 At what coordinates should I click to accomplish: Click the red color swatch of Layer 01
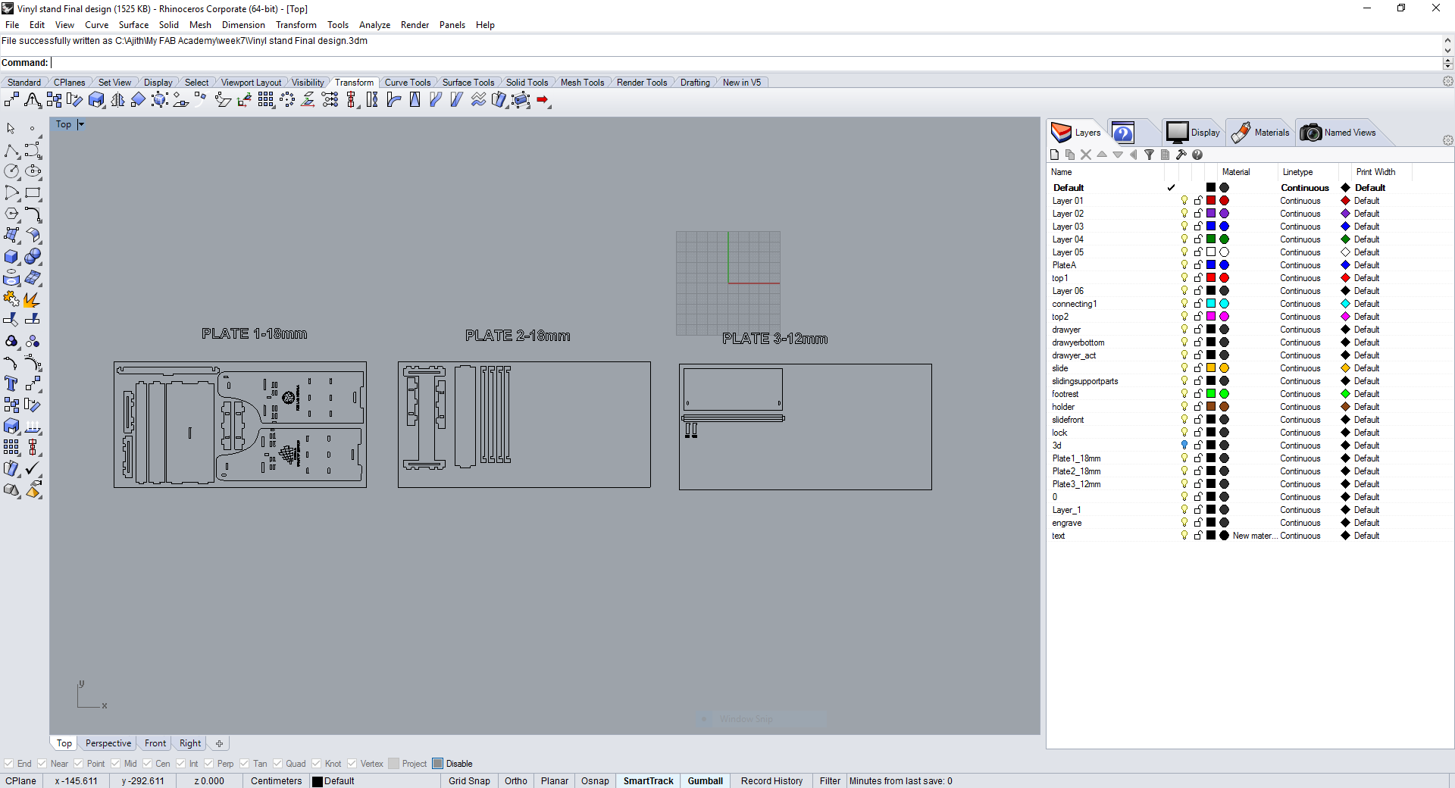point(1211,201)
